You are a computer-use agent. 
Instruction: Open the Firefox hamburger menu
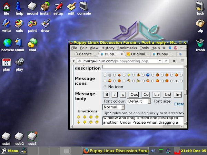point(183,61)
